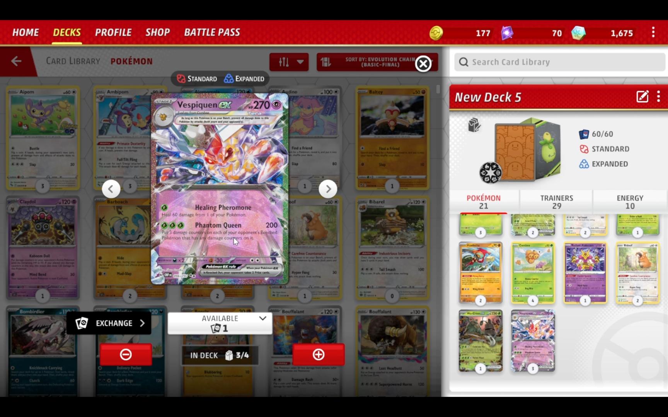
Task: Select the Radiant Alakazam card in deck
Action: [585, 273]
